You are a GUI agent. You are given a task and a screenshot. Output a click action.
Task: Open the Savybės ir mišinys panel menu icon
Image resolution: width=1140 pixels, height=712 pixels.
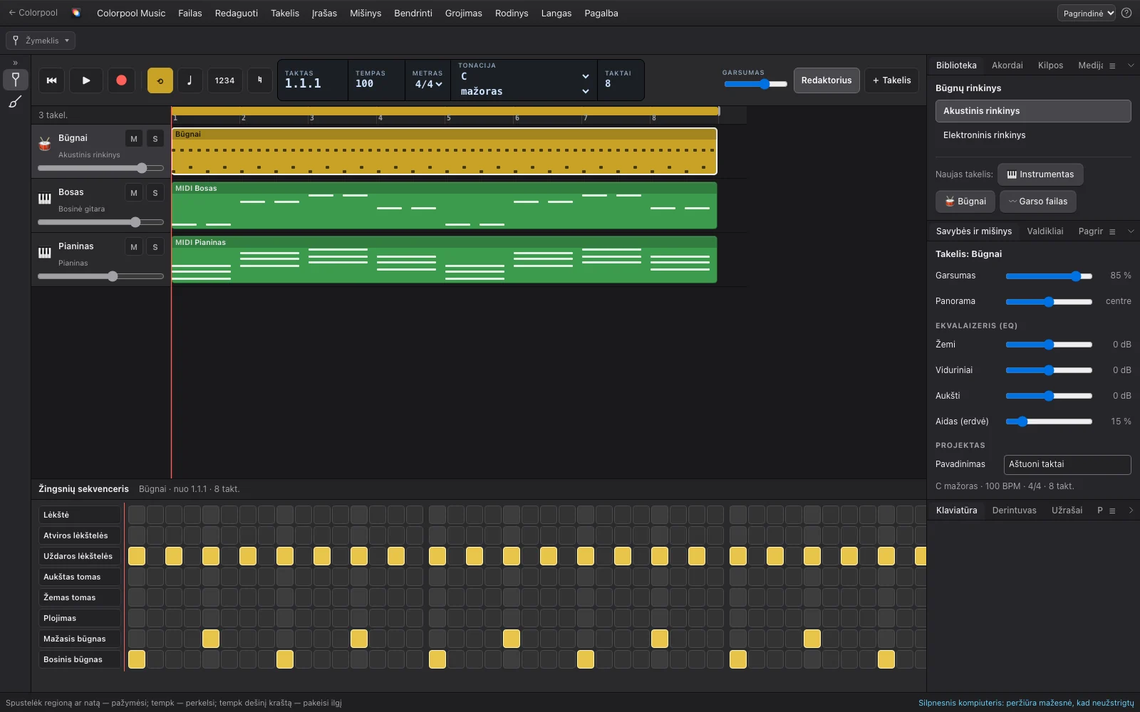1112,231
